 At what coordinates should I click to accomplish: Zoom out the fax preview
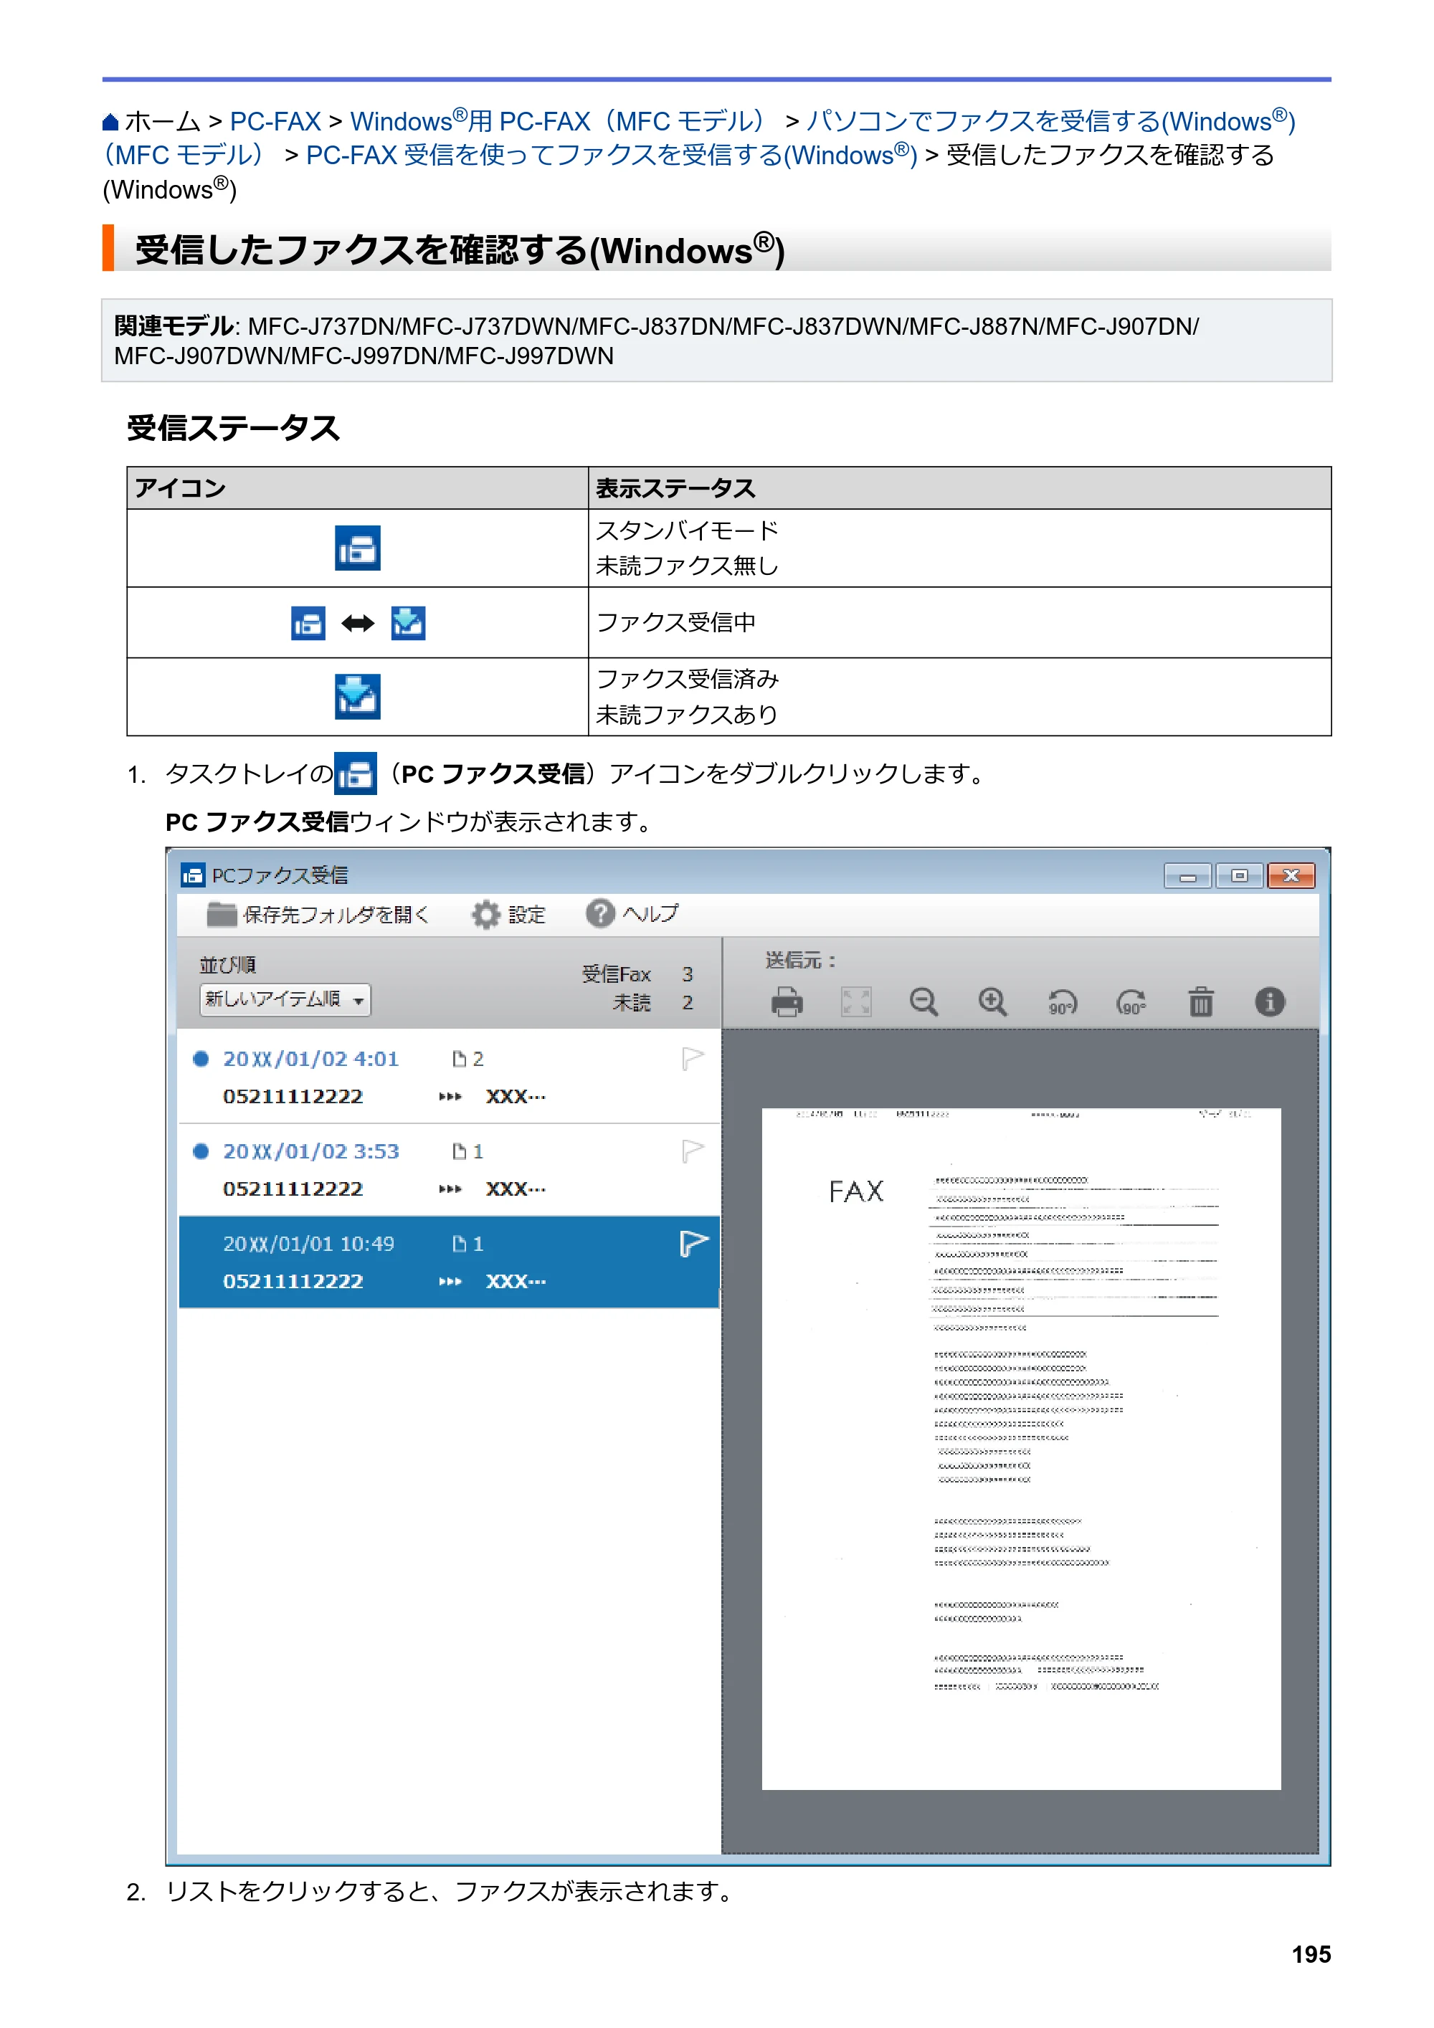click(923, 1001)
